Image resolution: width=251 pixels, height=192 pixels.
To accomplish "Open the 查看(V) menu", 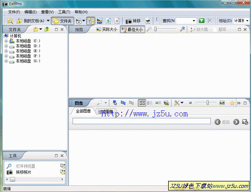I will click(x=47, y=12).
